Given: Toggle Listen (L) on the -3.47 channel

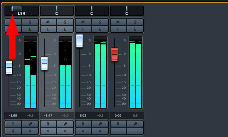Looking at the screenshot, I should (48, 29).
